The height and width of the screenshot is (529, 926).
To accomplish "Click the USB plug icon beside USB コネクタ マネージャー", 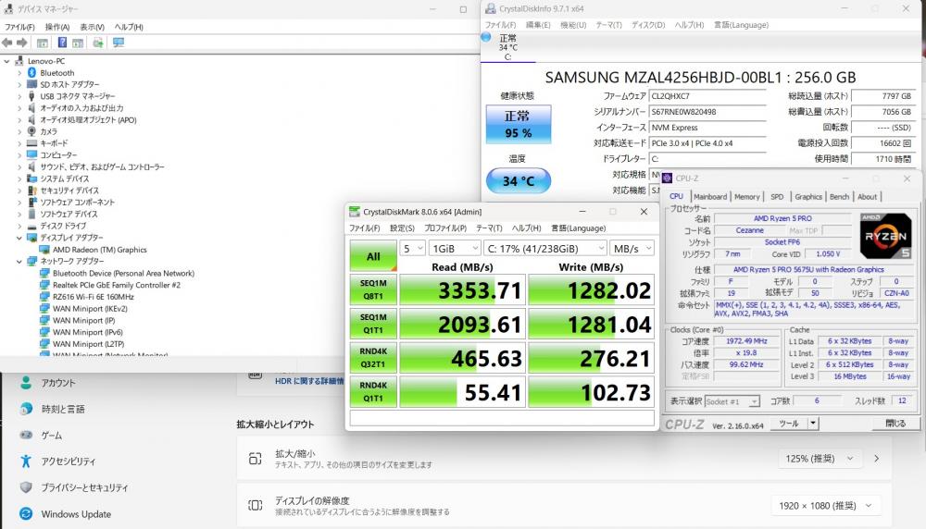I will (x=31, y=96).
